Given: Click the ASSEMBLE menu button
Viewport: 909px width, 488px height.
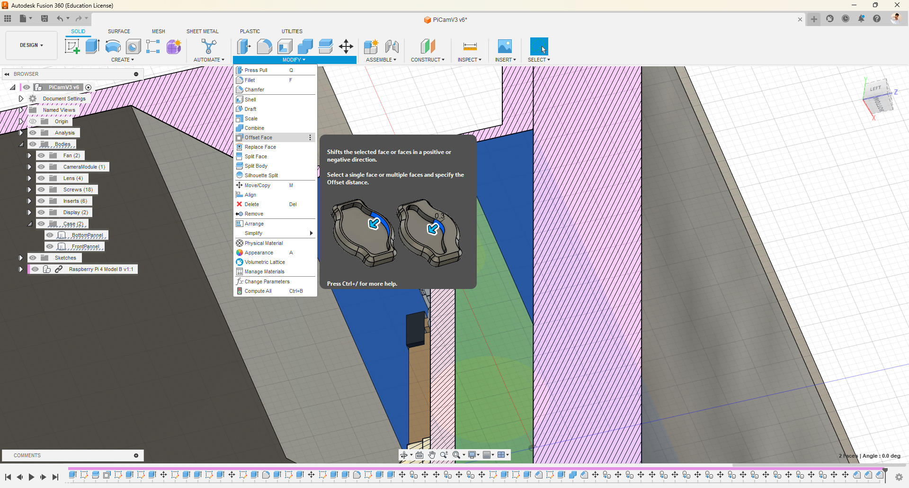Looking at the screenshot, I should tap(381, 60).
